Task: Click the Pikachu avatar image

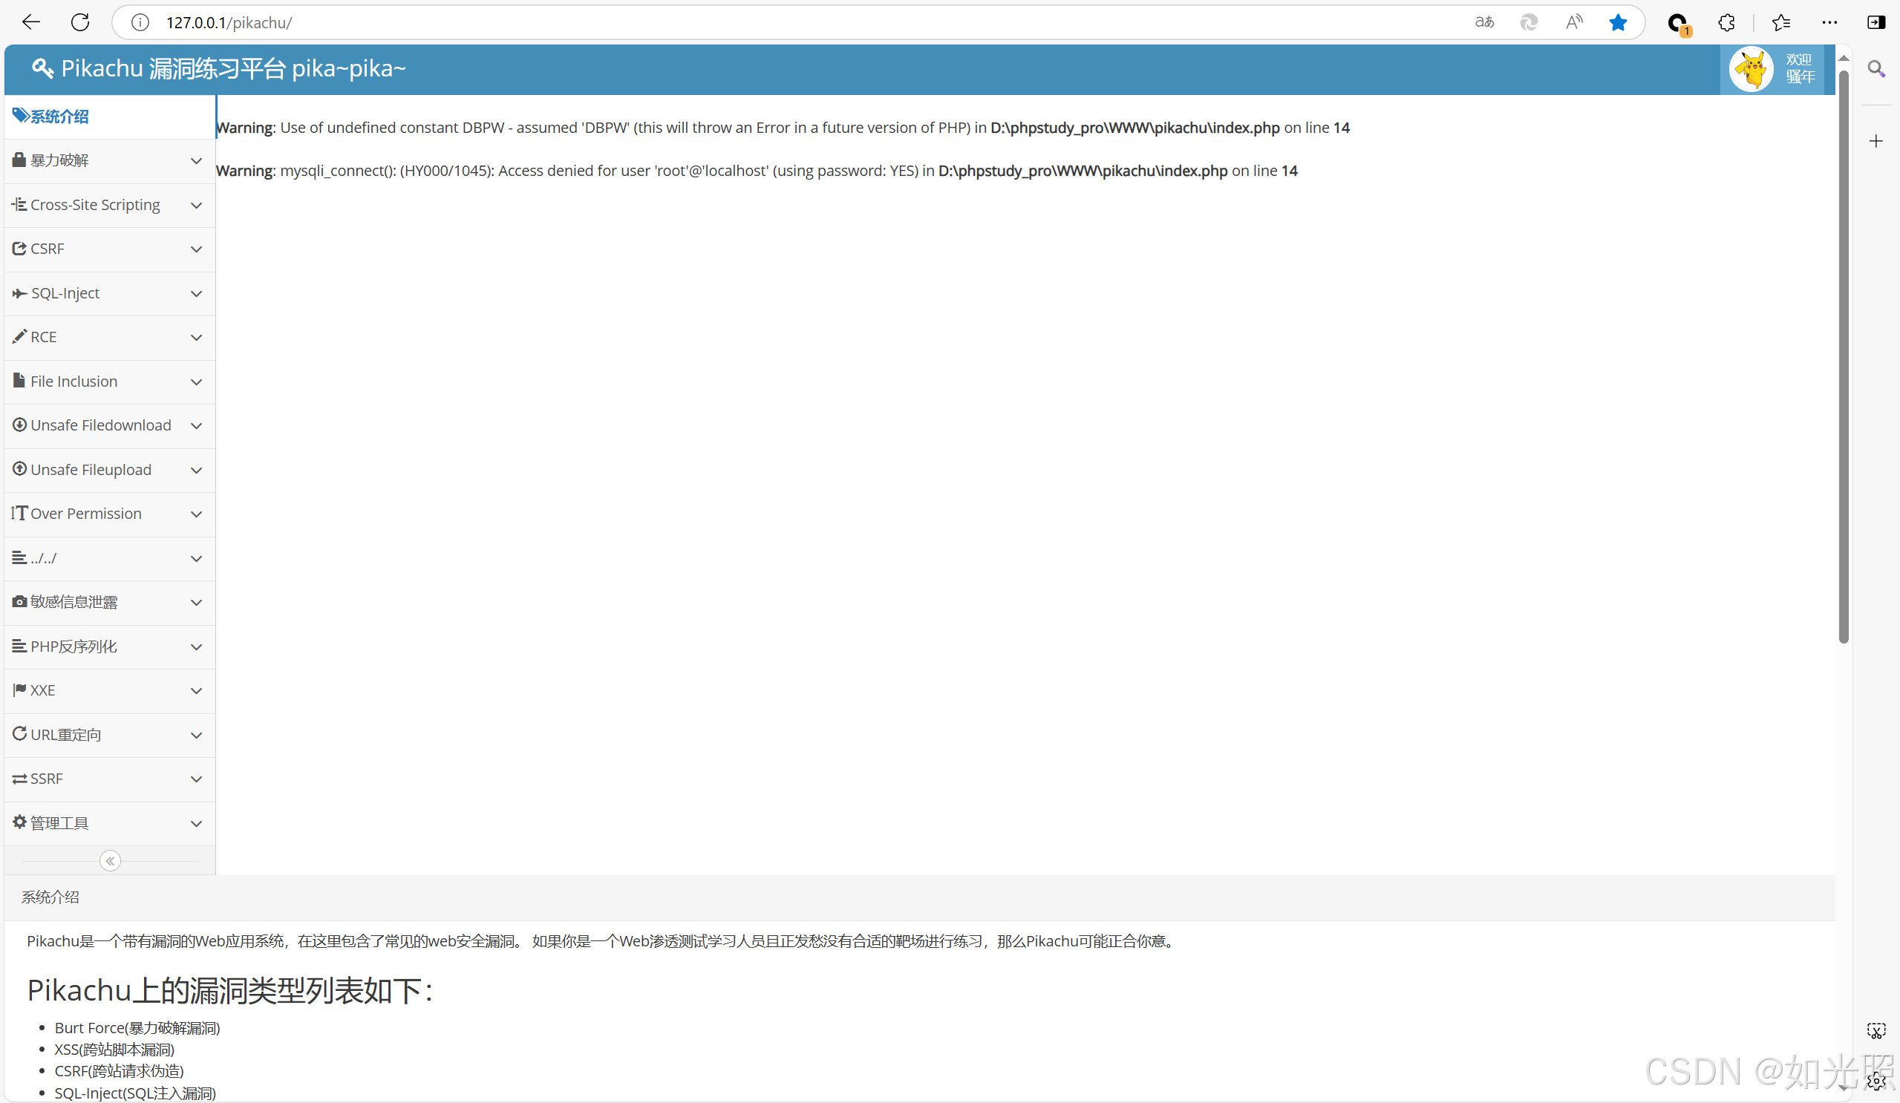Action: [1751, 69]
